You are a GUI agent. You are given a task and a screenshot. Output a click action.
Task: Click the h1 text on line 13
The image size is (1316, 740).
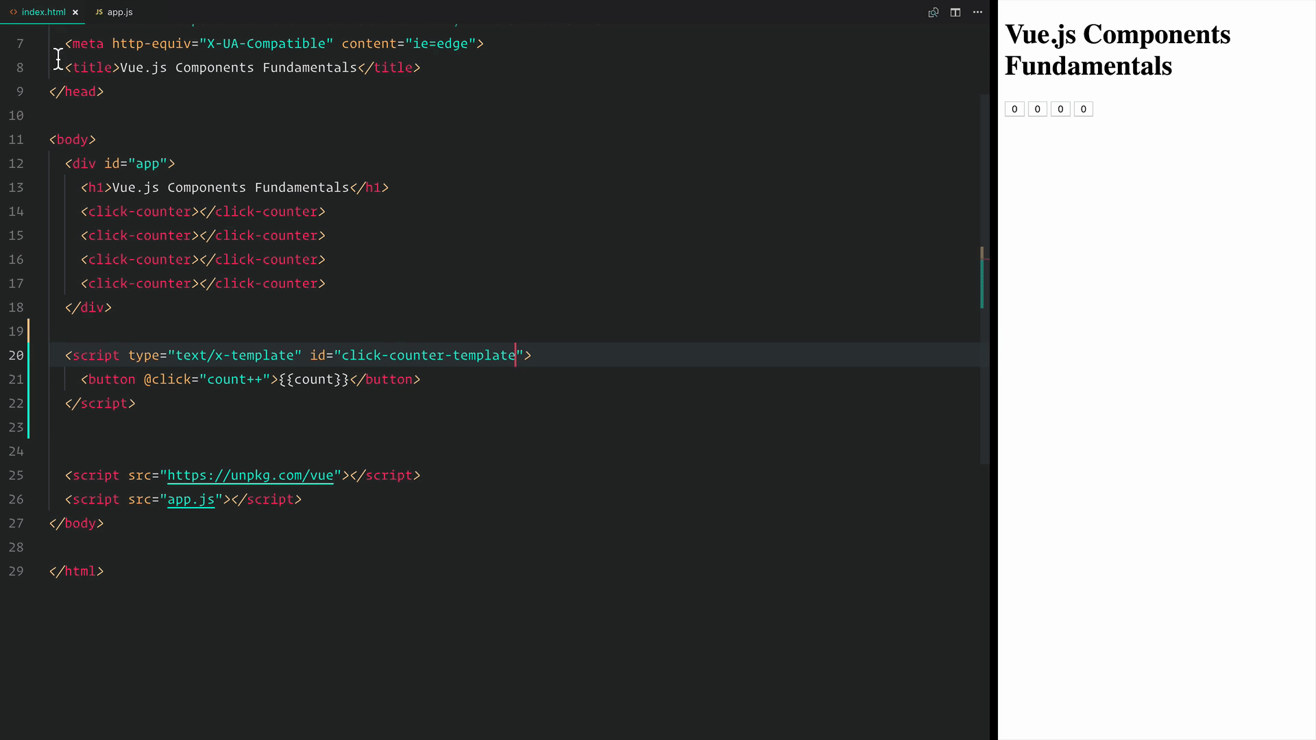tap(231, 188)
